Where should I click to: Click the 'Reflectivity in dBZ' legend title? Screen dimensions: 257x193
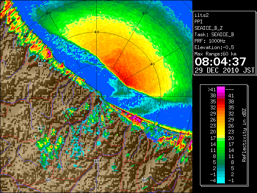pos(244,135)
